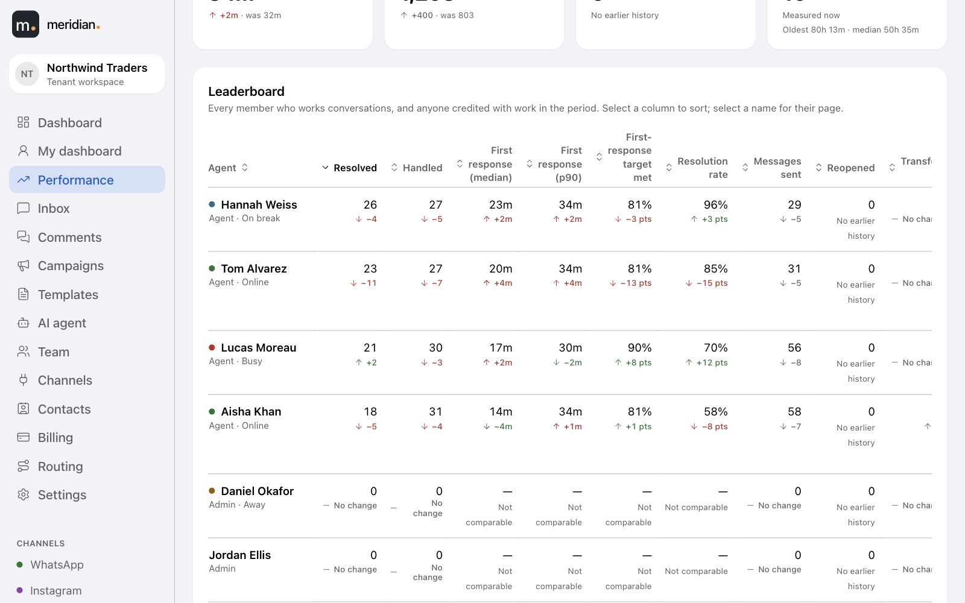Click the 'Admin · Away' status text

point(237,505)
